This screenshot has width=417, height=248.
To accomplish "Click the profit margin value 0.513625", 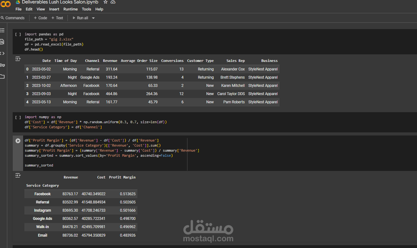I will click(128, 194).
